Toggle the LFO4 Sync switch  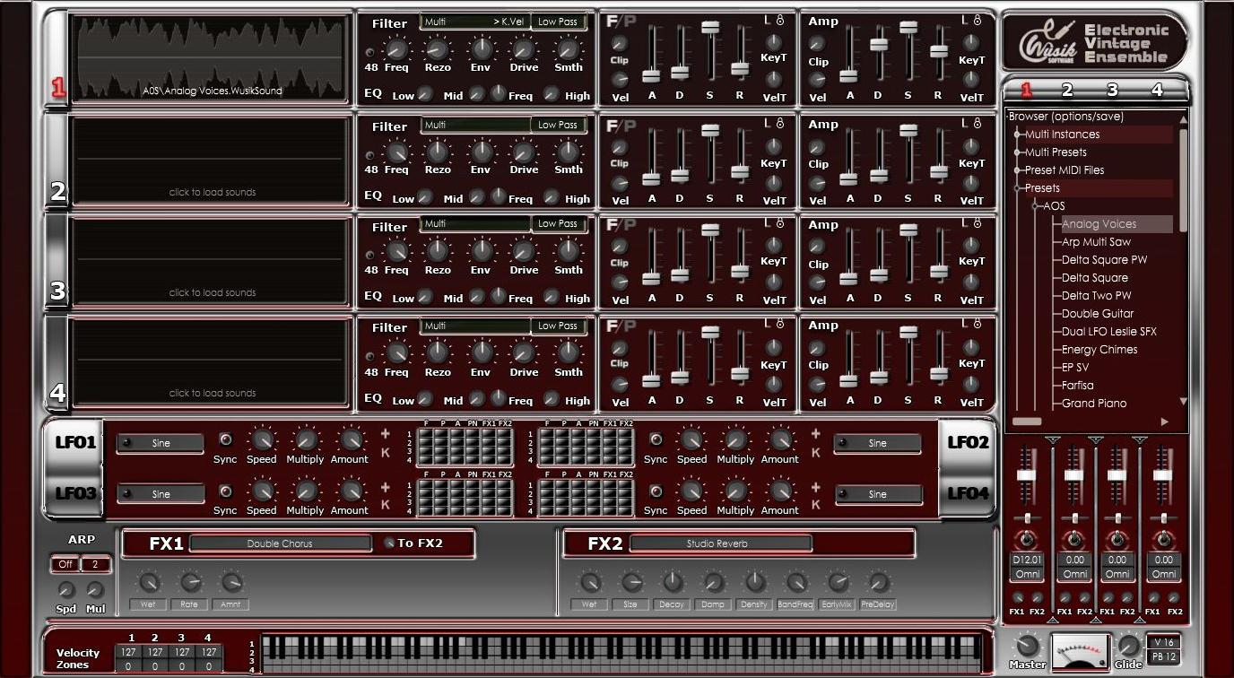coord(656,491)
